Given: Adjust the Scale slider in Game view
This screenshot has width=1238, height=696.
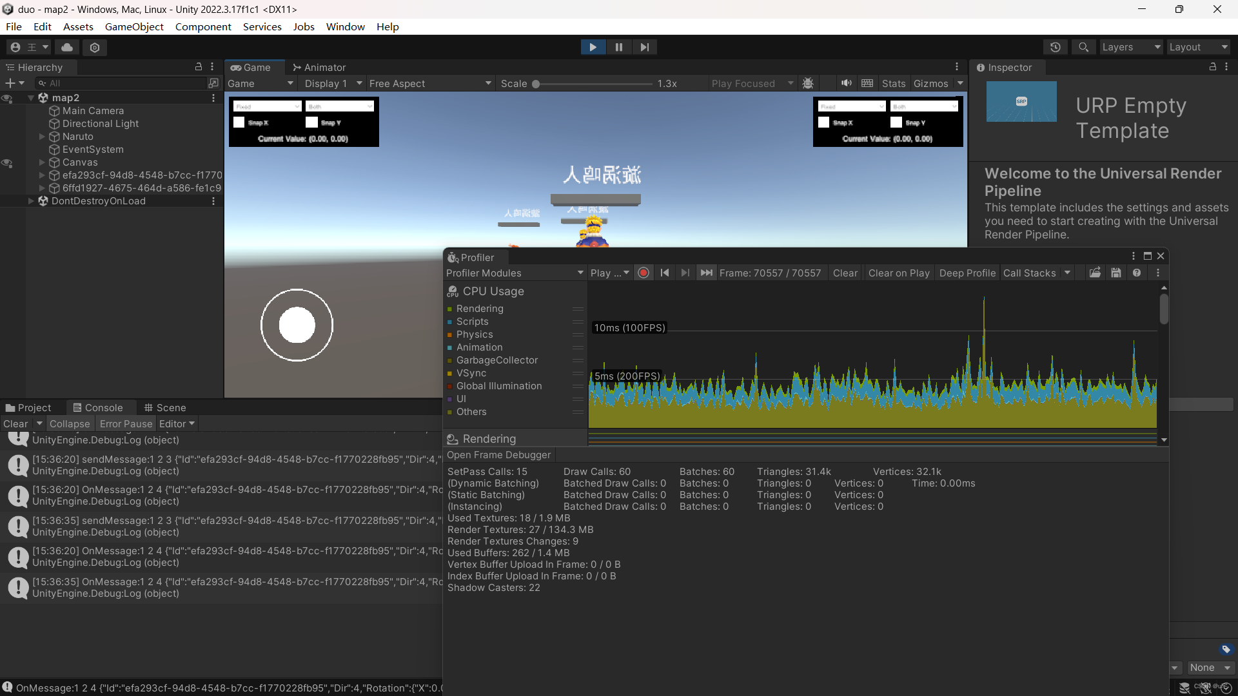Looking at the screenshot, I should click(537, 83).
